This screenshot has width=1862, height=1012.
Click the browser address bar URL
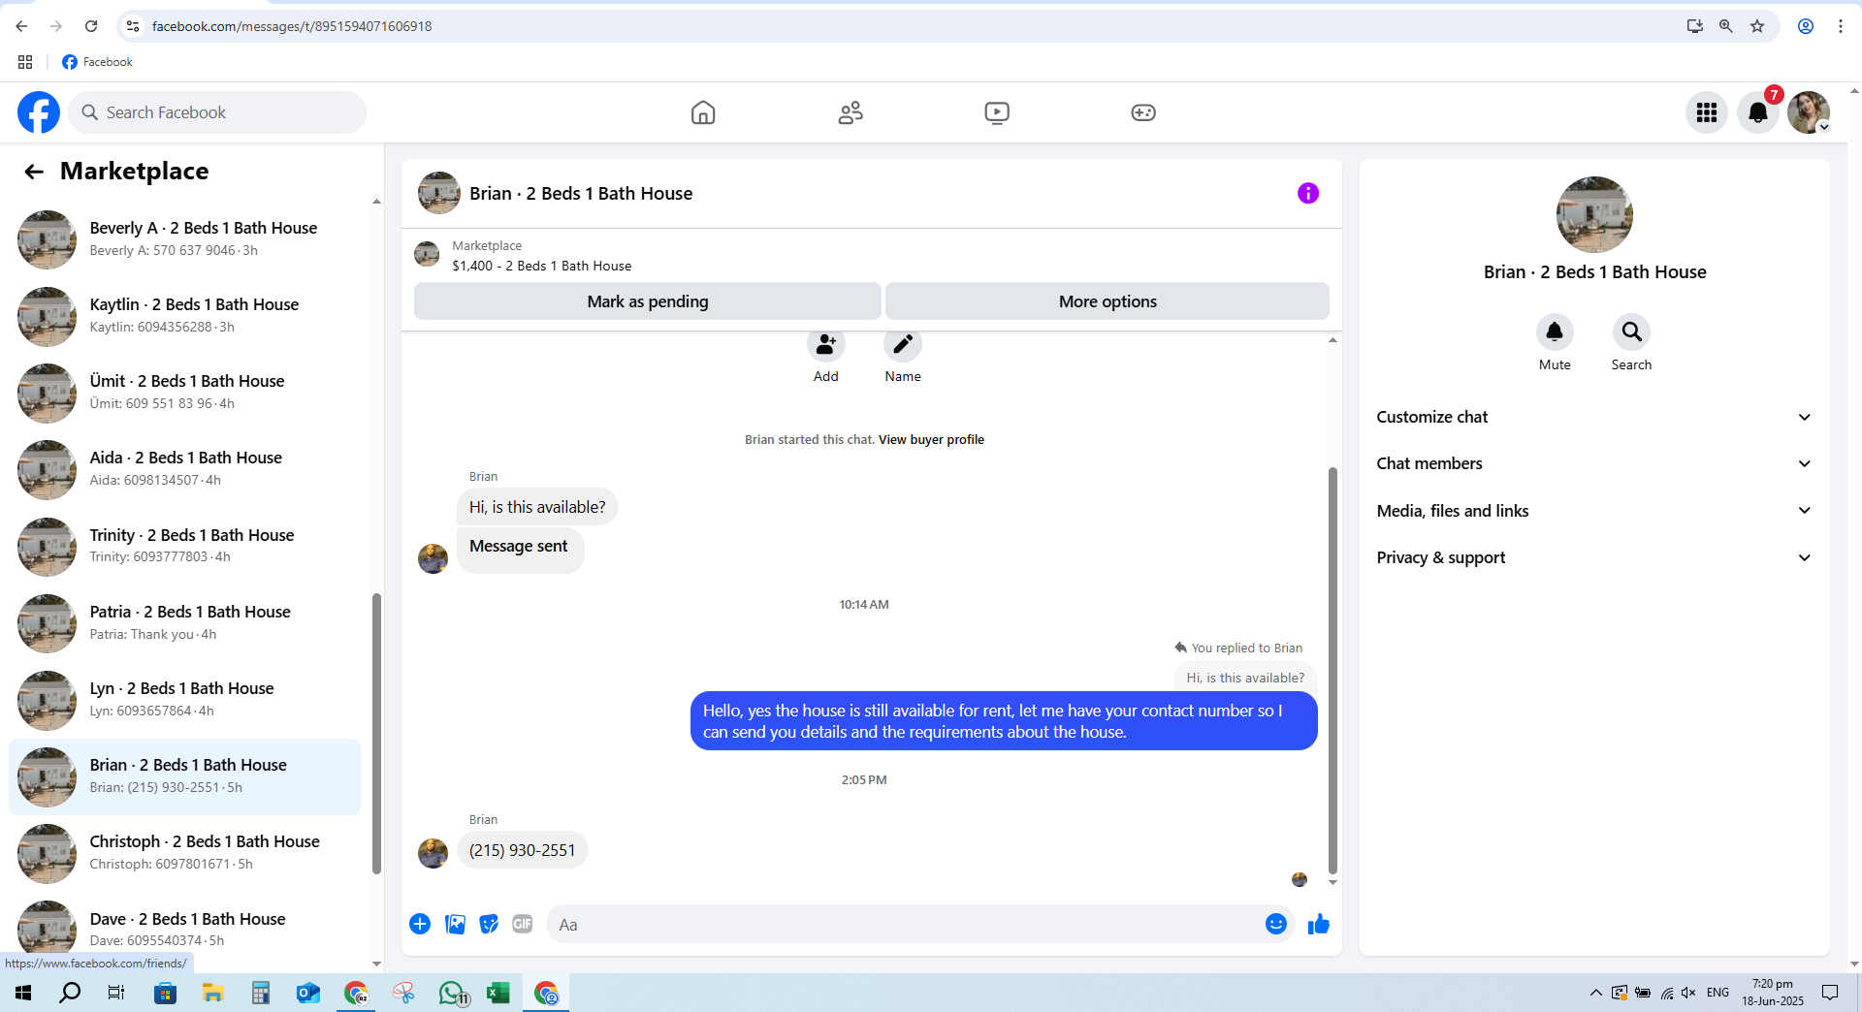(x=292, y=26)
